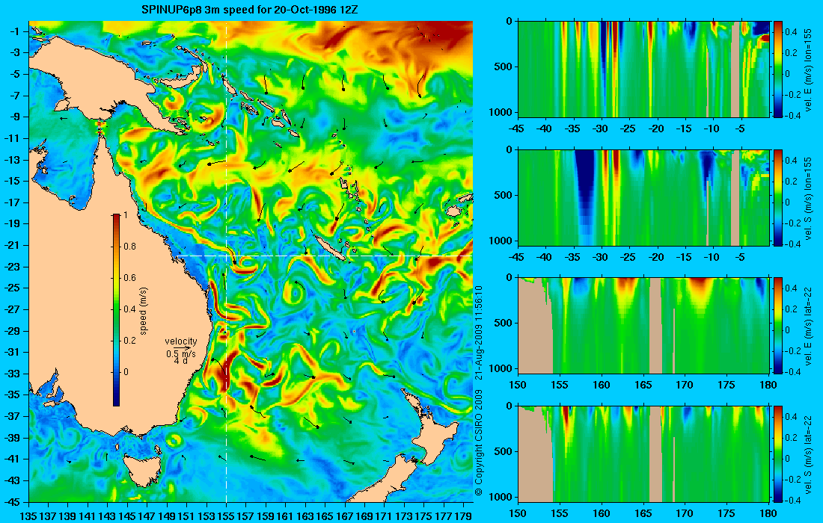Click "160" tick under vel. E lat=-22 plot
The image size is (823, 523).
click(x=602, y=386)
